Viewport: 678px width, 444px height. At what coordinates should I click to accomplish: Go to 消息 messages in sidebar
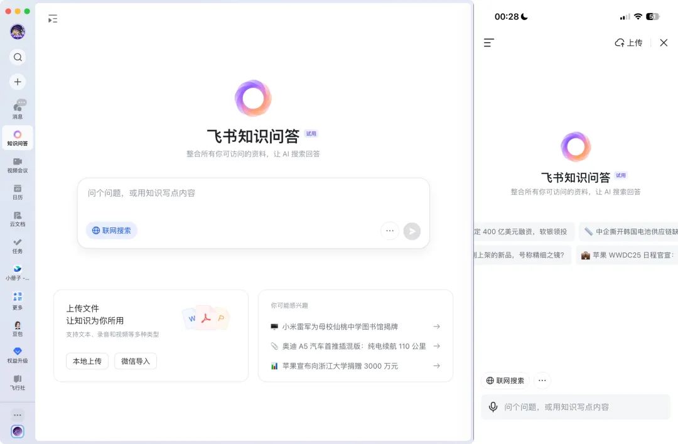pos(18,109)
